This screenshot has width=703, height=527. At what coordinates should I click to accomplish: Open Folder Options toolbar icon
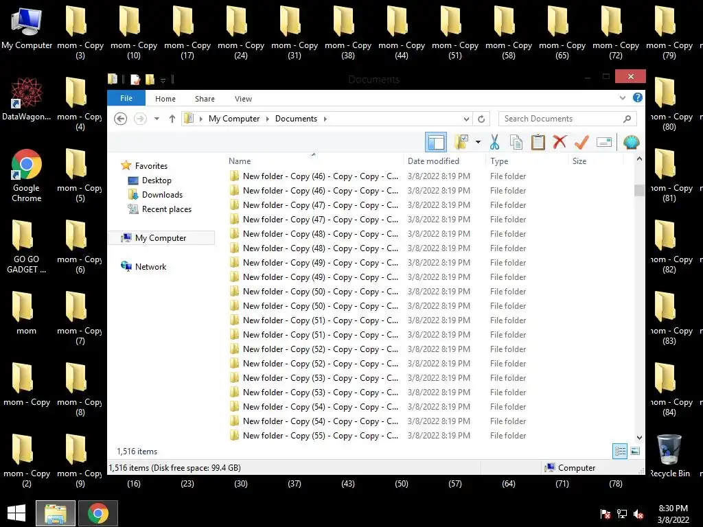(461, 142)
